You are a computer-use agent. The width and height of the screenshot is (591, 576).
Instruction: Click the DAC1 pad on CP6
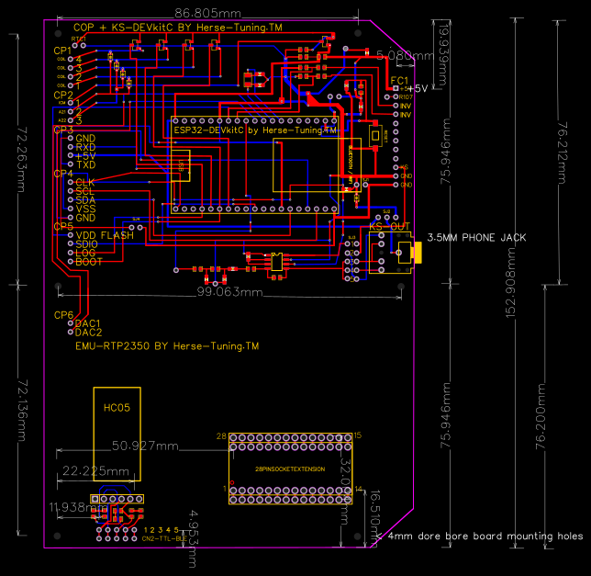coord(71,323)
